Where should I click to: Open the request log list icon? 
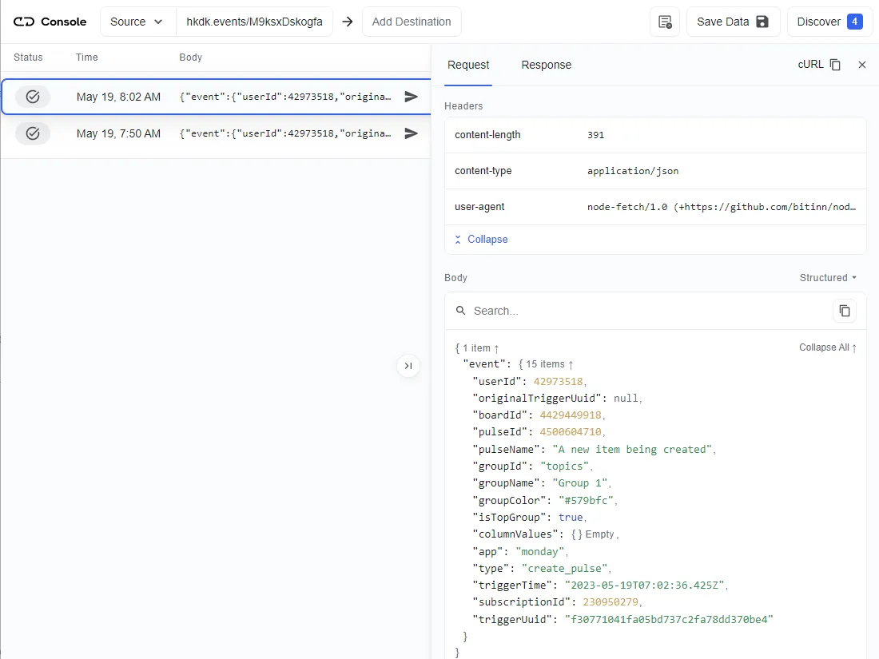point(665,22)
